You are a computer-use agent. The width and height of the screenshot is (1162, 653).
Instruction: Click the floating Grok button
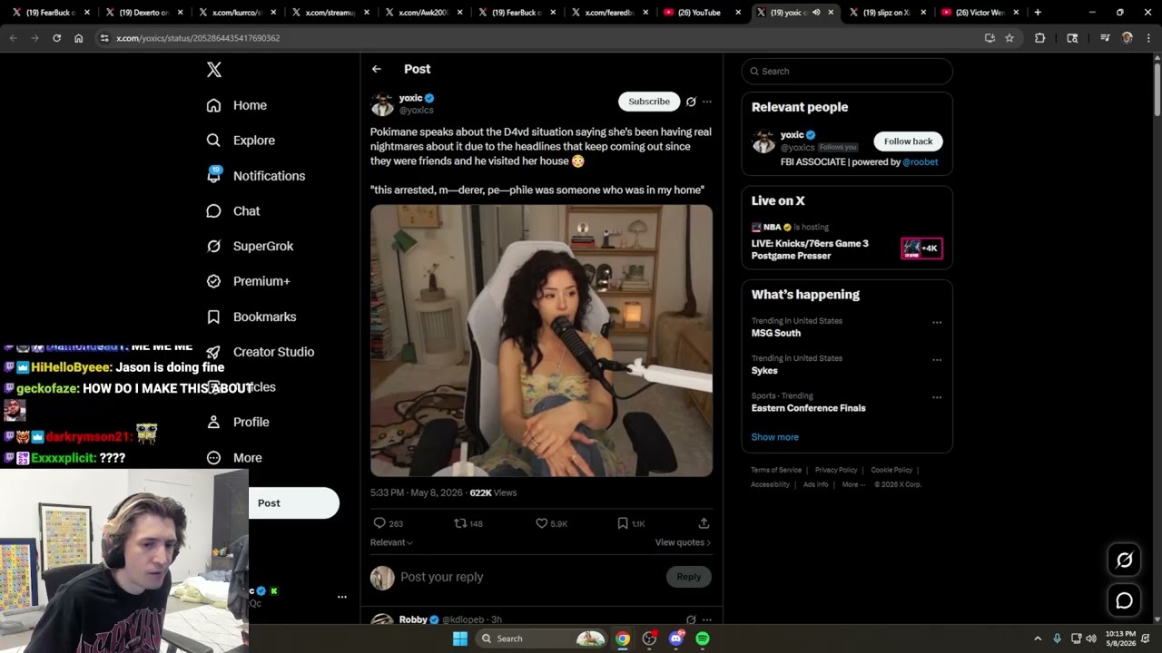tap(1124, 560)
